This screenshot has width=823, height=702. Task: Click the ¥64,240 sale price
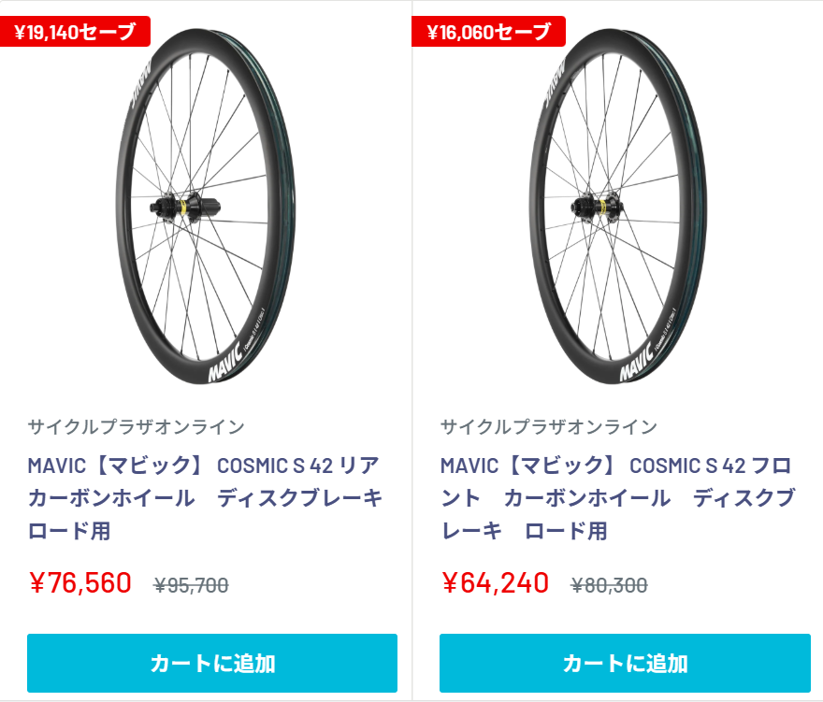pyautogui.click(x=495, y=583)
